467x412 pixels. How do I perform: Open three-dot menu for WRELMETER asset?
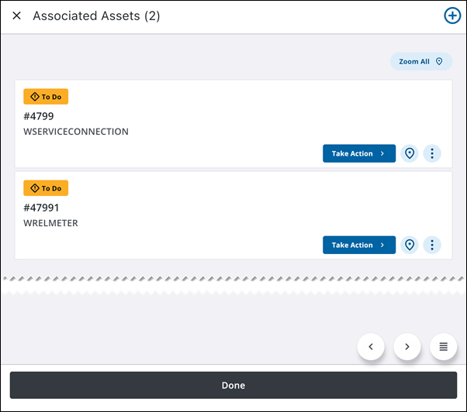coord(432,245)
